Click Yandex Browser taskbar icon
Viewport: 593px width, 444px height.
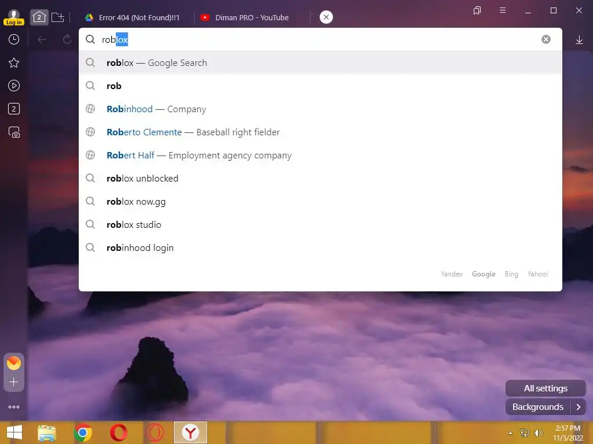pos(191,432)
